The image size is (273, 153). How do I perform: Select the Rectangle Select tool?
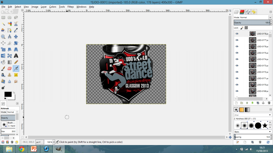click(x=3, y=18)
